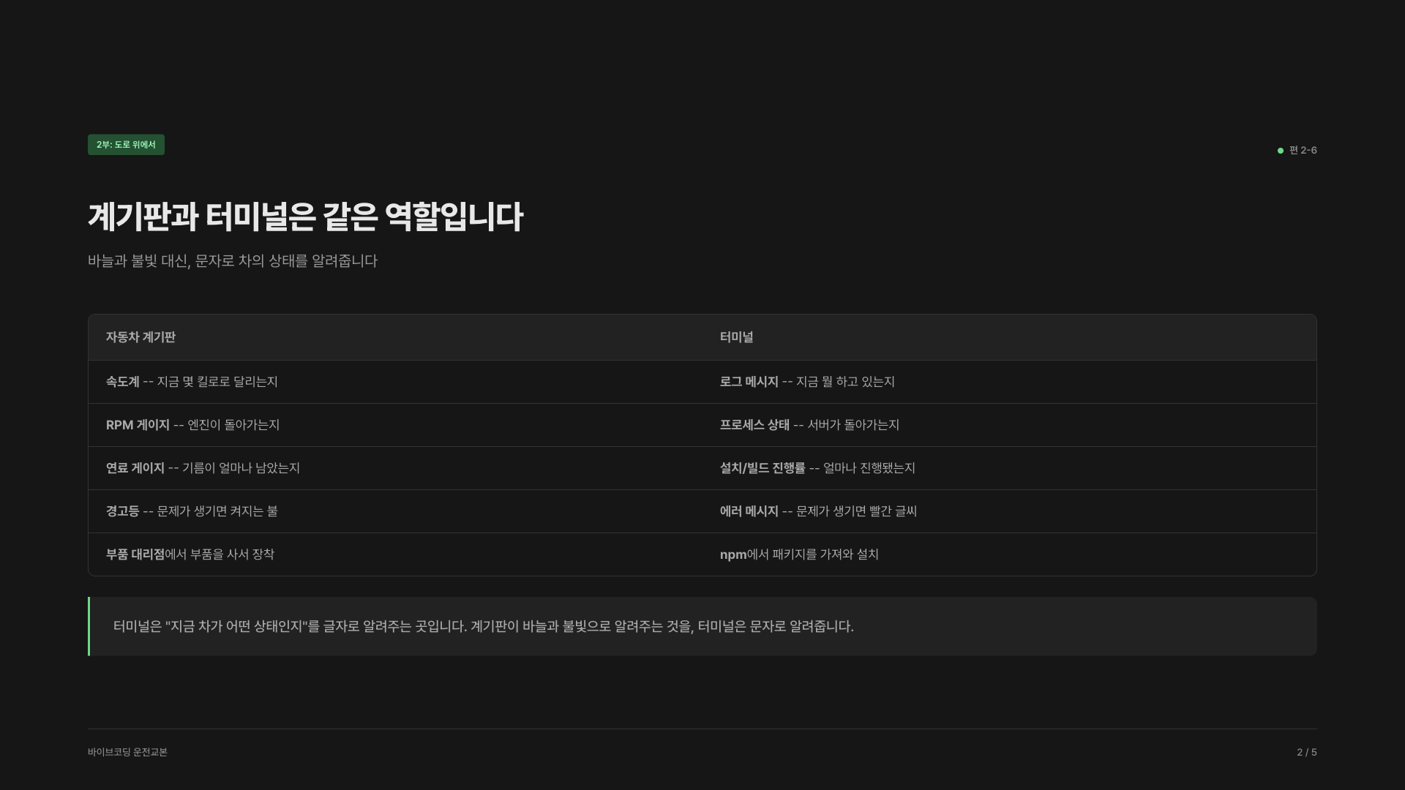Viewport: 1405px width, 790px height.
Task: Select the 에러 메시지 table cell
Action: coord(817,511)
